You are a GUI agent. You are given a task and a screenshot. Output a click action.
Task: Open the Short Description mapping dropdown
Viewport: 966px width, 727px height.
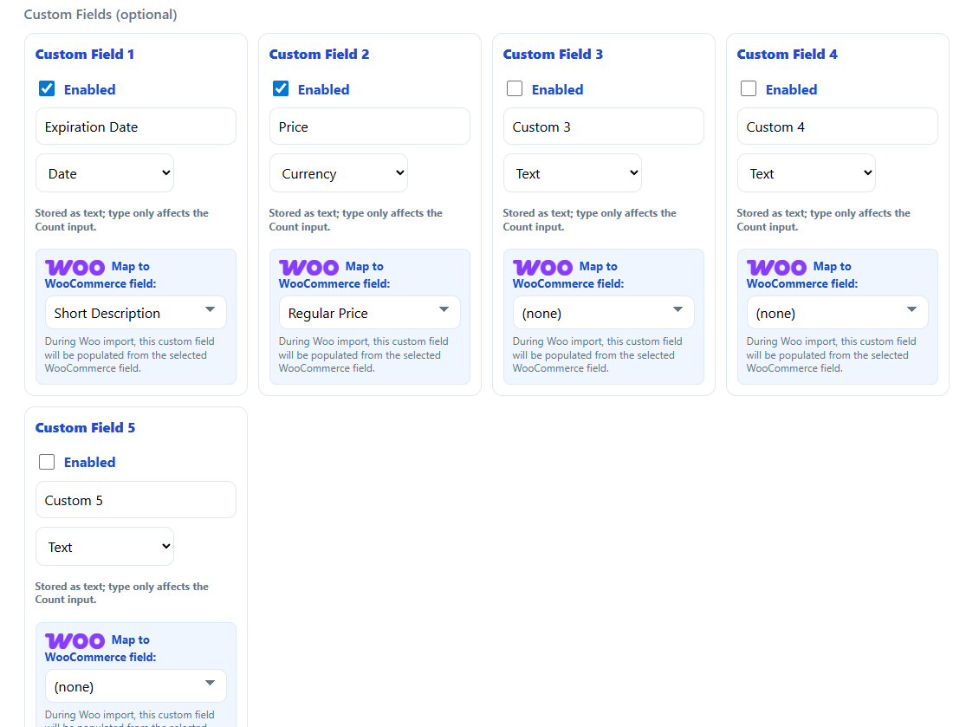135,312
